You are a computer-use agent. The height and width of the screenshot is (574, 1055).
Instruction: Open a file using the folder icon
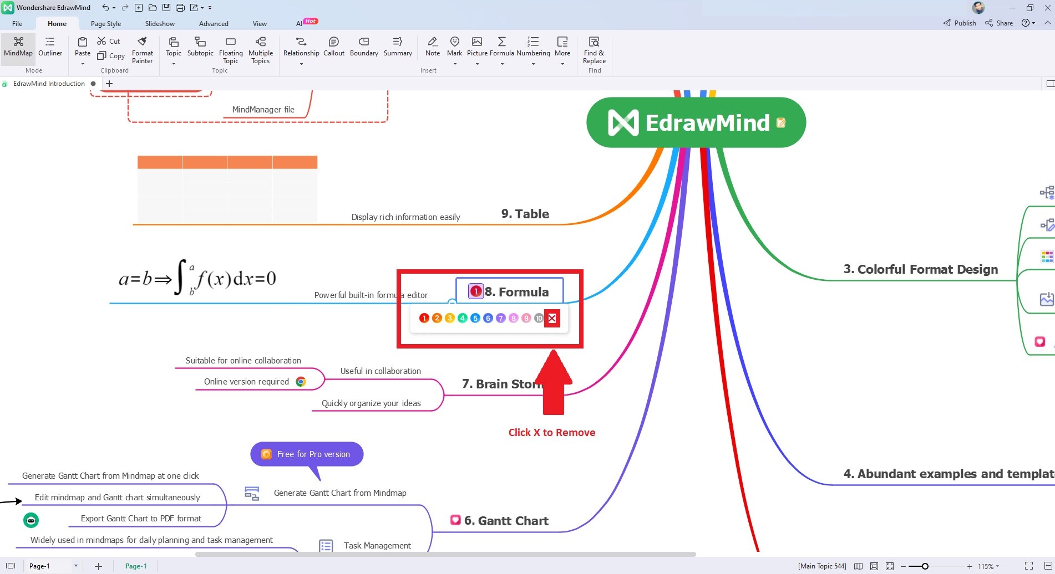tap(152, 8)
